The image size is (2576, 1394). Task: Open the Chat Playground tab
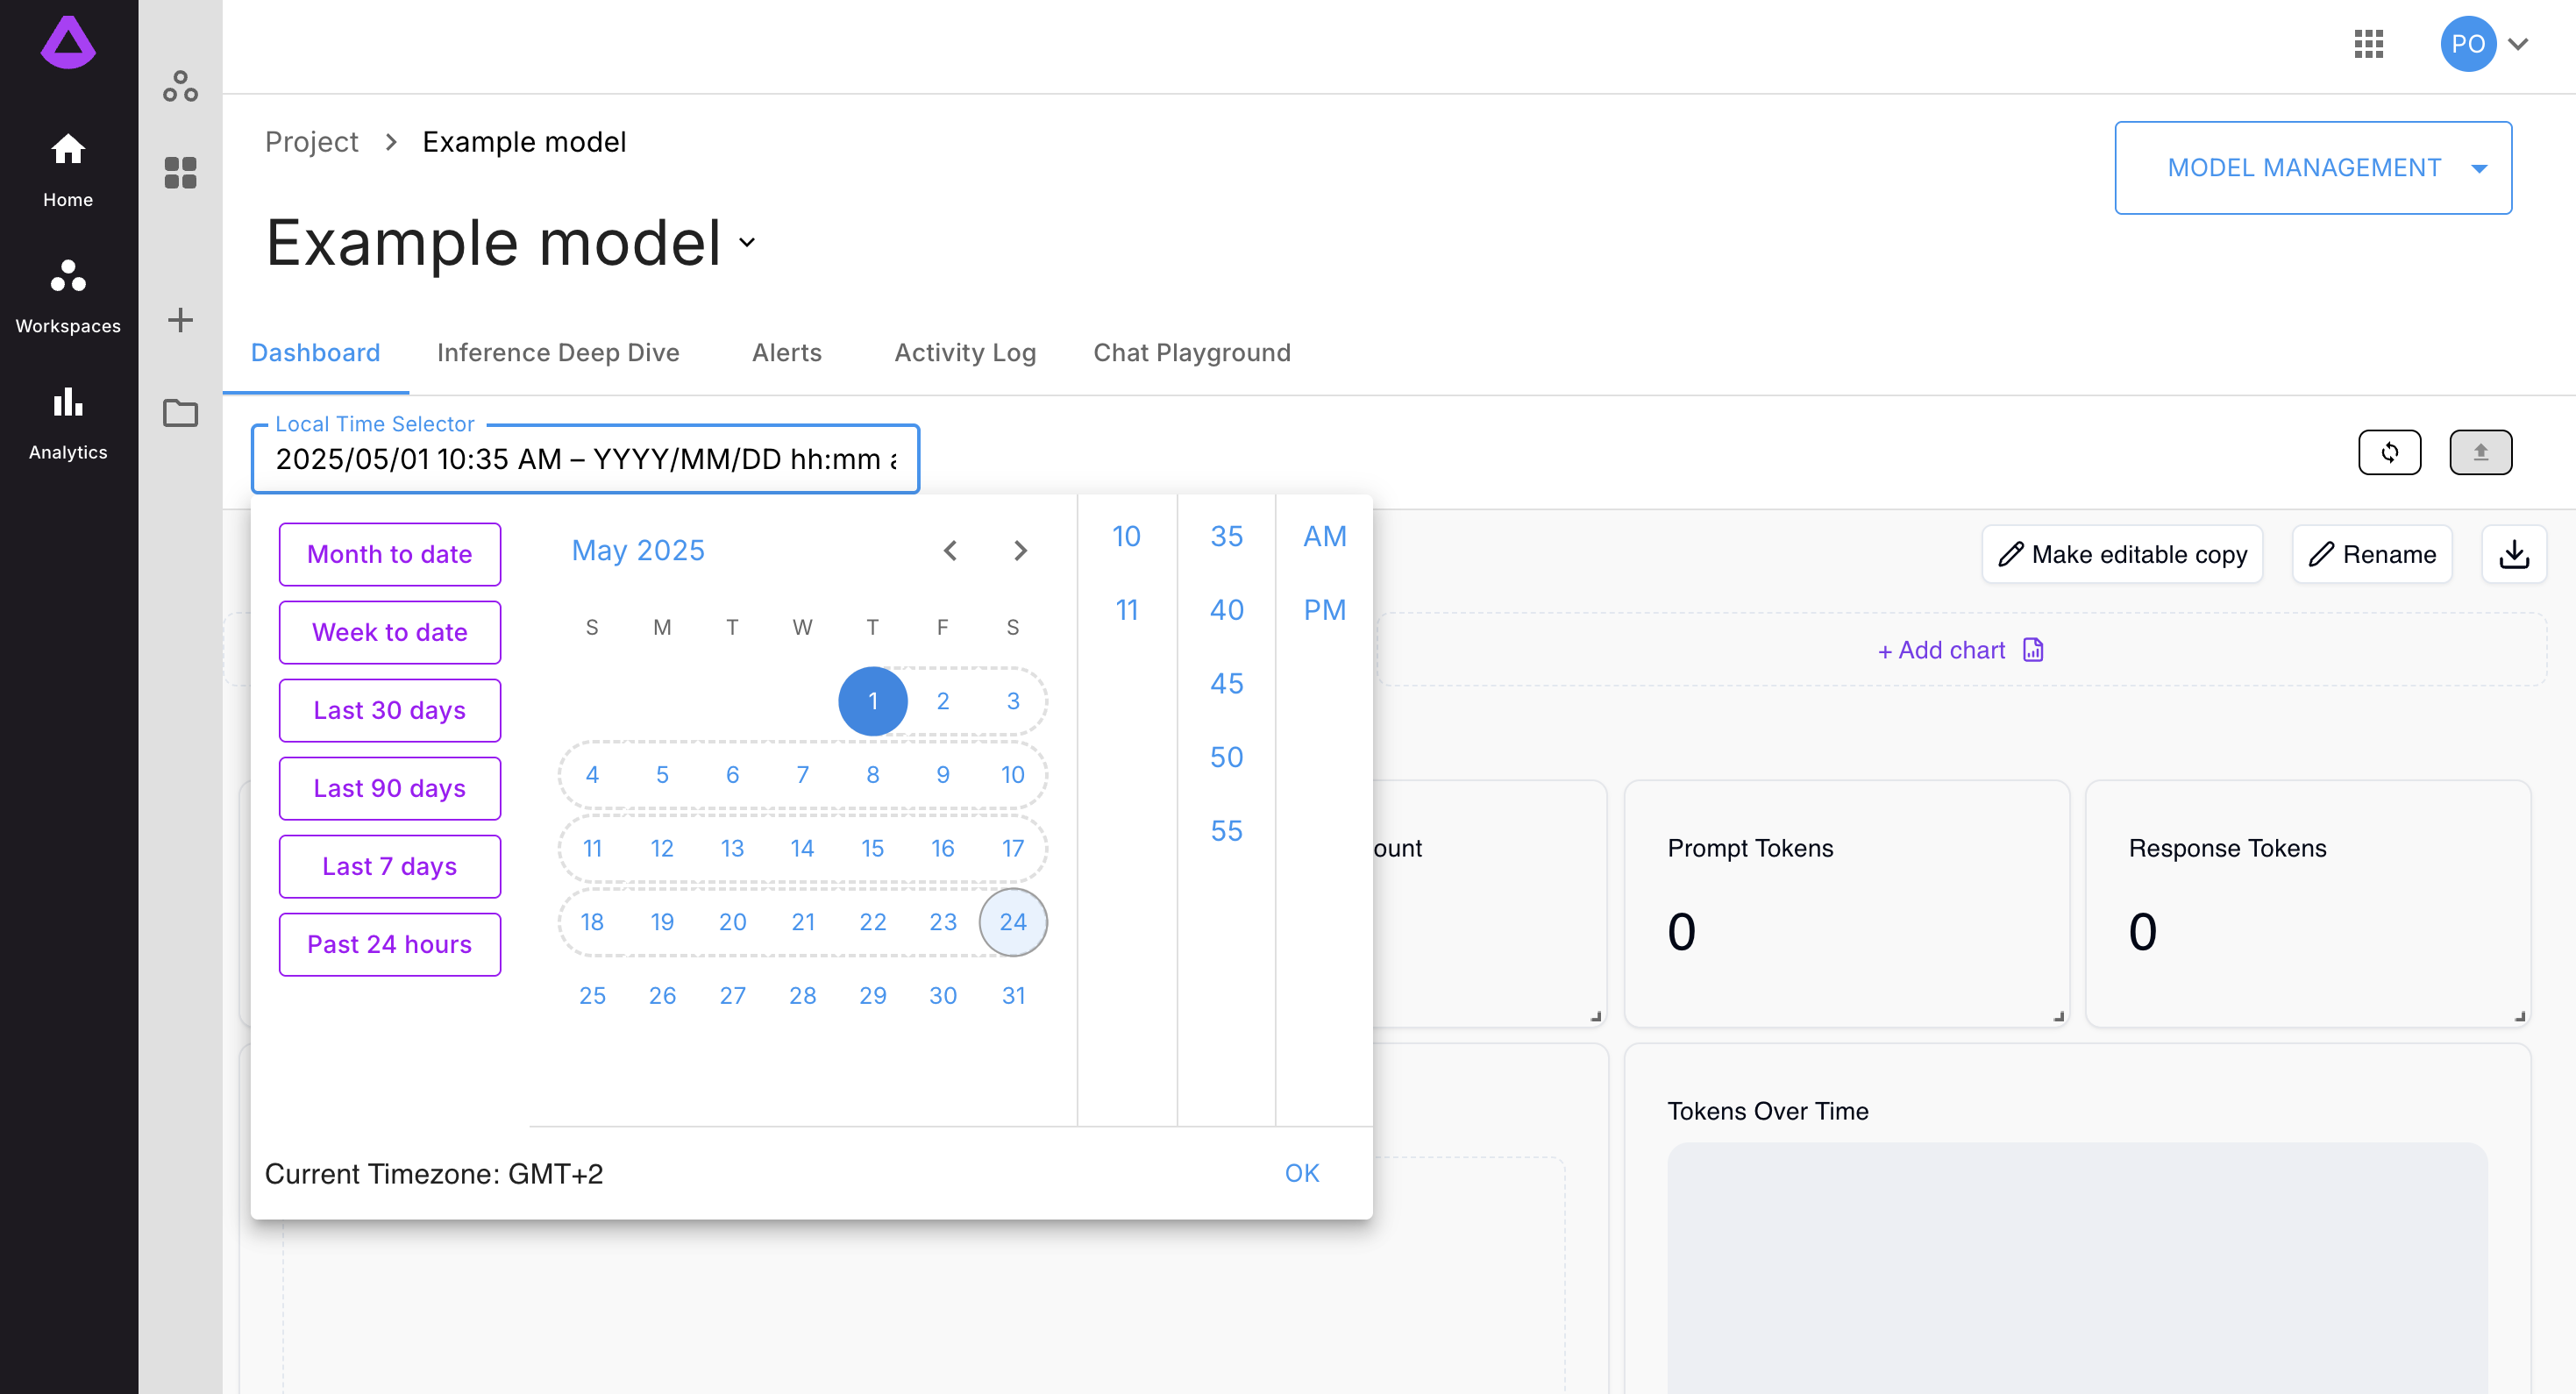1192,353
